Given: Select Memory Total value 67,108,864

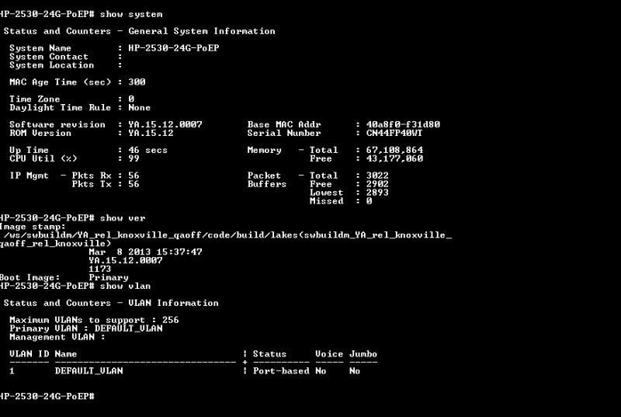Looking at the screenshot, I should [x=394, y=150].
